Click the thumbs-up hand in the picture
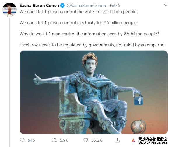This screenshot has width=170, height=147. [37, 80]
